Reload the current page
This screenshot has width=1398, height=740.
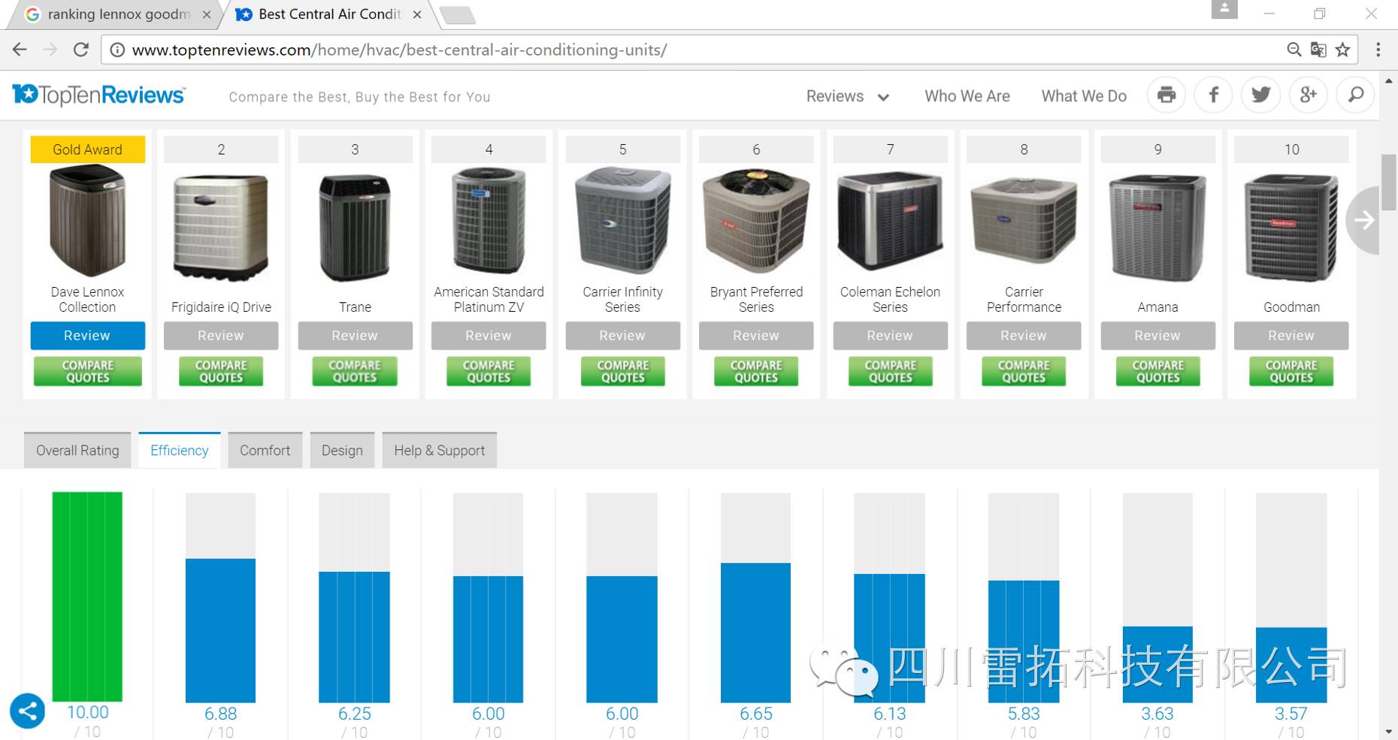pos(81,50)
